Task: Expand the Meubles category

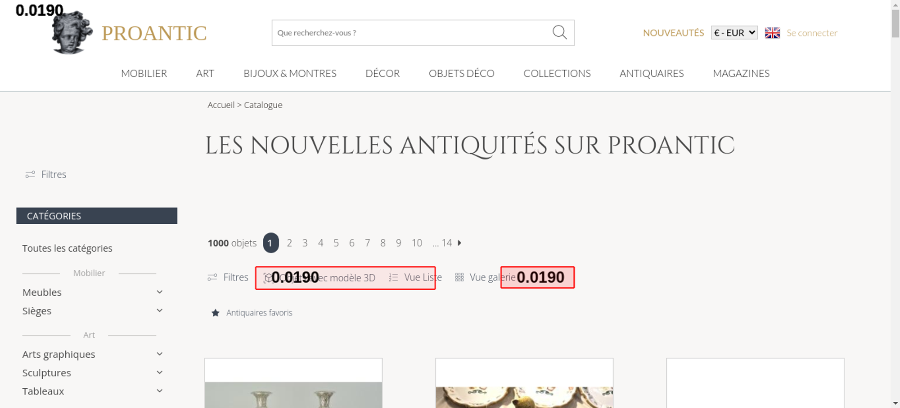Action: 159,292
